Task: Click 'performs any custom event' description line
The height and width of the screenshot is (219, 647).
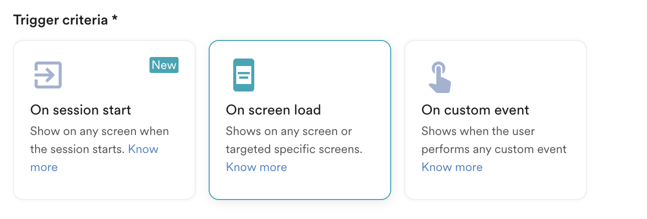Action: point(494,149)
